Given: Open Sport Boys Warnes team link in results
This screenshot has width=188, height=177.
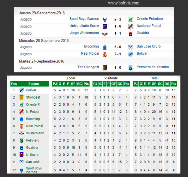Looking at the screenshot, I should pyautogui.click(x=84, y=19).
